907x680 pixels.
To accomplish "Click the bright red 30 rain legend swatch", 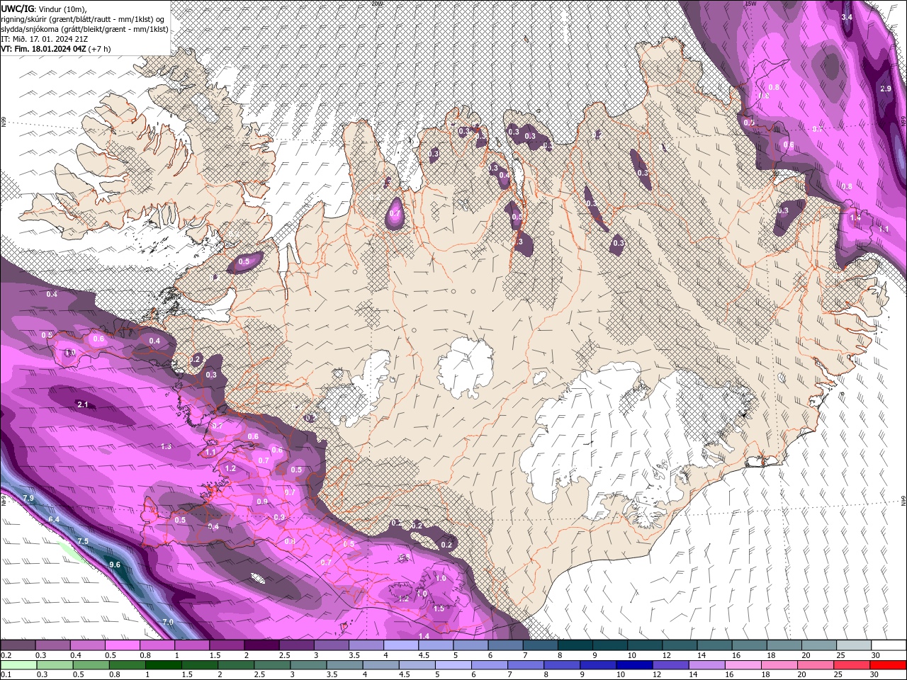I will (x=889, y=664).
